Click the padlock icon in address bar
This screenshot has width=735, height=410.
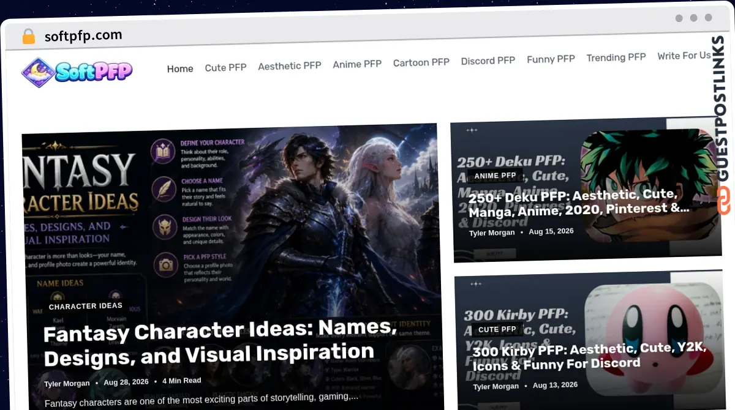28,37
